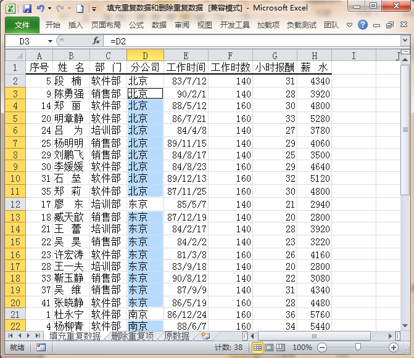The image size is (414, 358).
Task: Click the cell containing 杜永宁
Action: coord(71,314)
